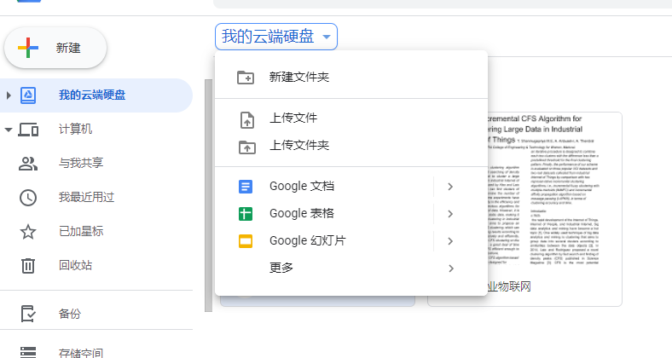Click the recent clock icon
The image size is (672, 358).
click(28, 198)
